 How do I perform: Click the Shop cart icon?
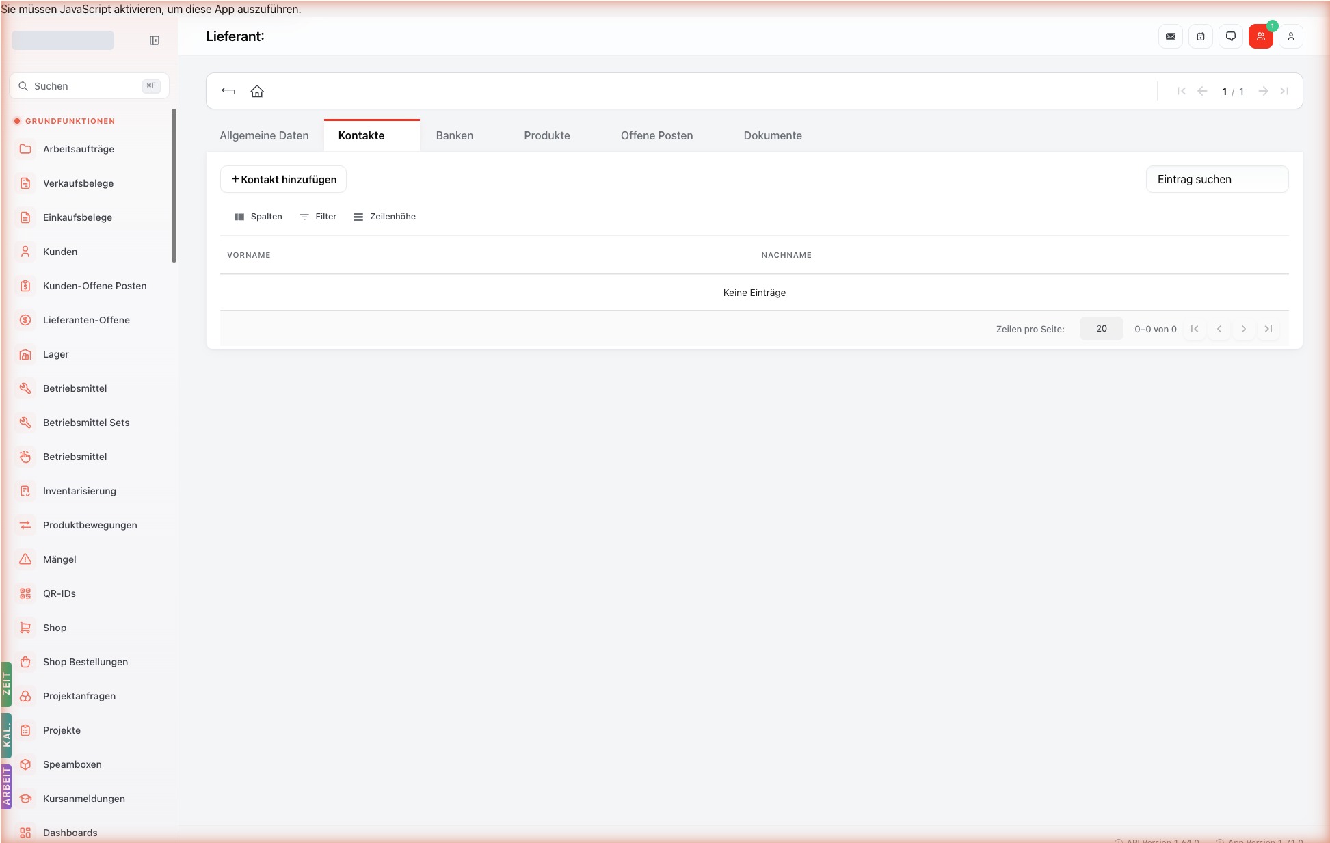[25, 628]
